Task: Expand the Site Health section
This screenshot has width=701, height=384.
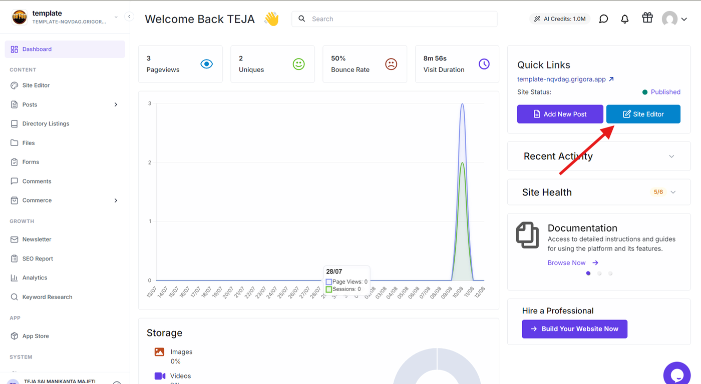Action: 673,192
